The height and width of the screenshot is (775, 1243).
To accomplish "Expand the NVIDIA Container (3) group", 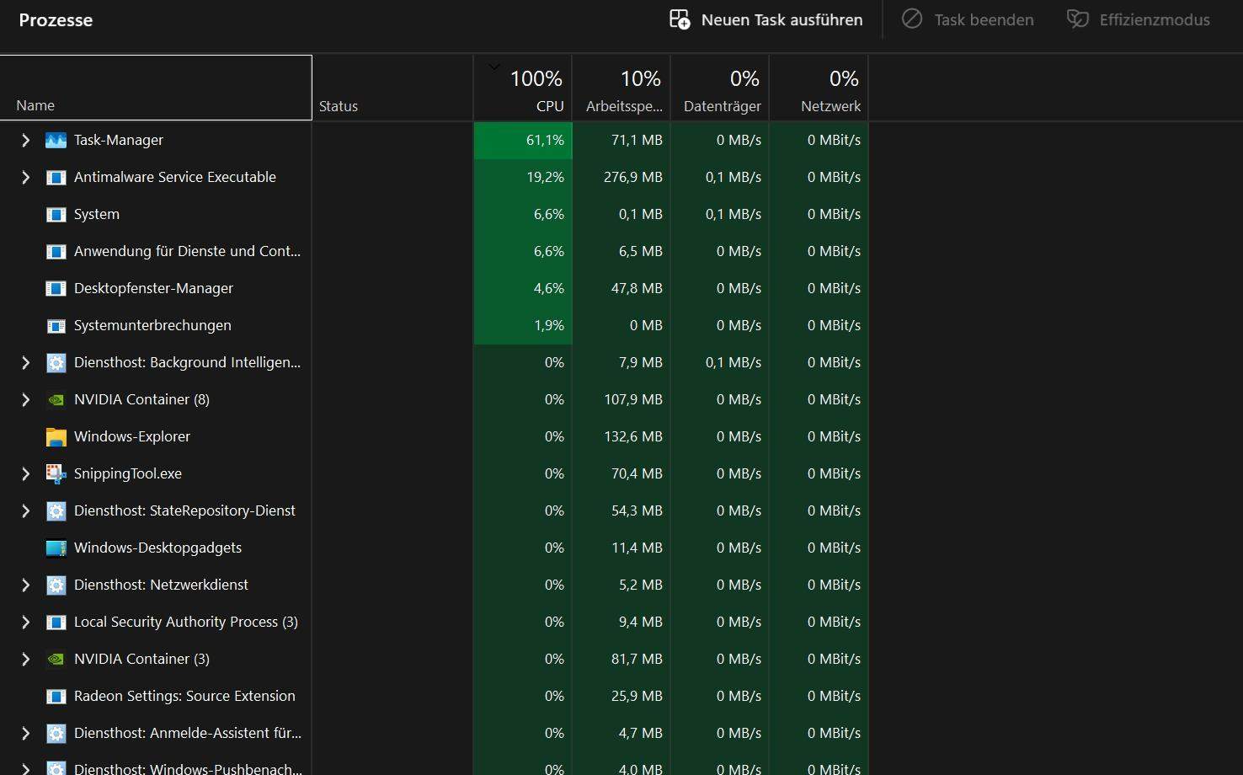I will click(25, 659).
